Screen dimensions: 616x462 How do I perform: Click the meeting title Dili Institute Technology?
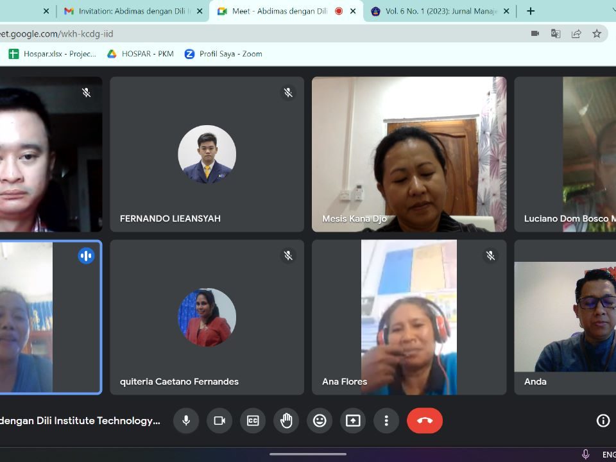(80, 421)
